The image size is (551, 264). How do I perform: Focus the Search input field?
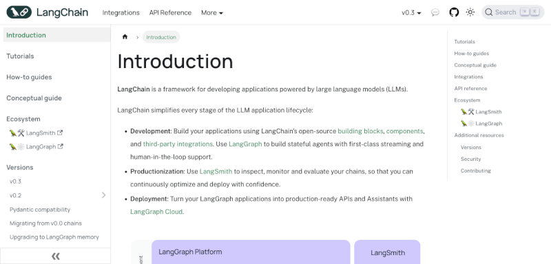coord(512,12)
